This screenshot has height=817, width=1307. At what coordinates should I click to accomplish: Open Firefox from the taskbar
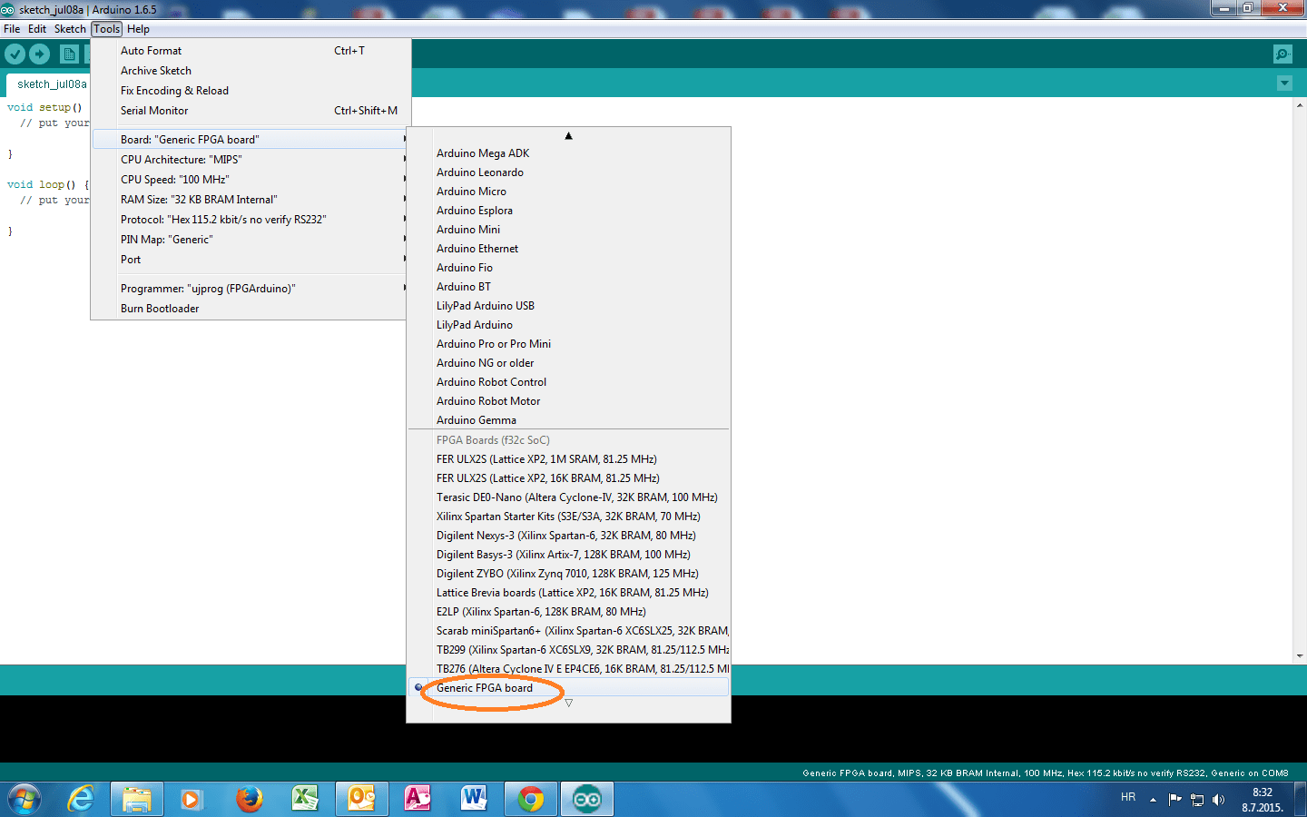tap(249, 799)
